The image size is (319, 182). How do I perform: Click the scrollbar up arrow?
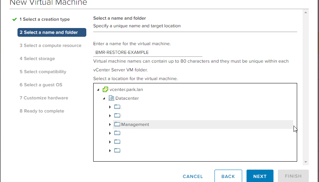tap(306, 12)
